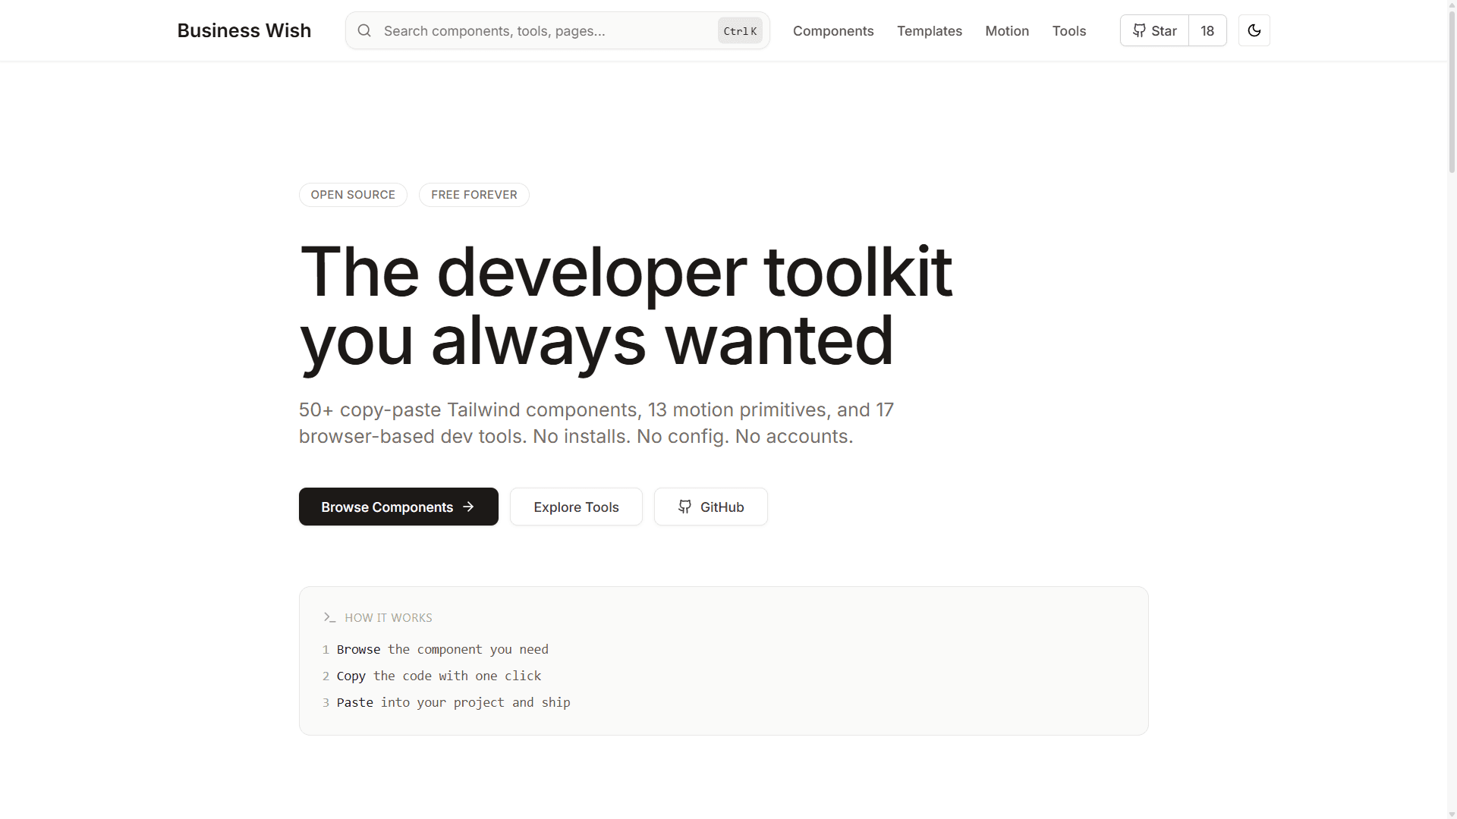
Task: Click the Explore Tools button
Action: (576, 507)
